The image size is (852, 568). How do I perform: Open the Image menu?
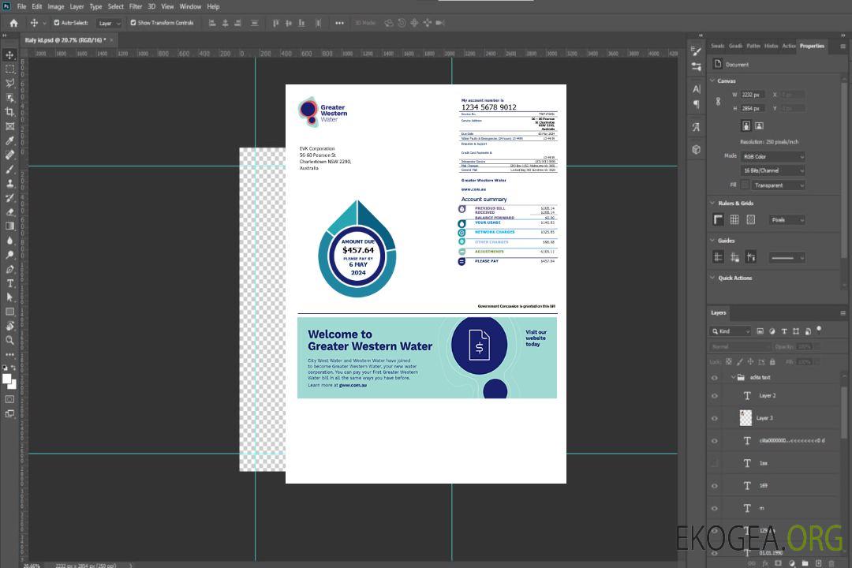(55, 6)
